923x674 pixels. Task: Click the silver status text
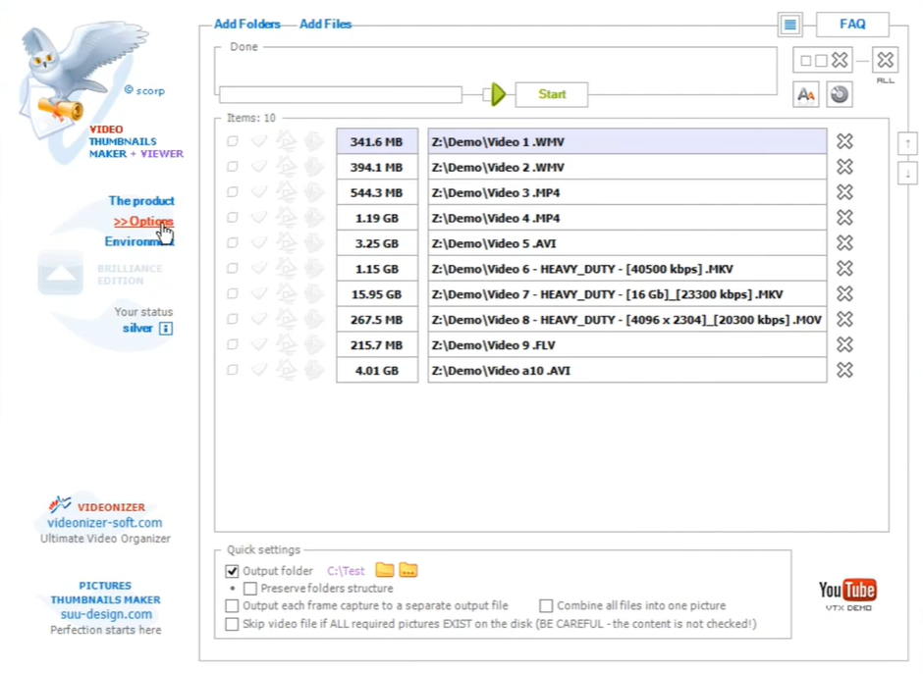[137, 329]
